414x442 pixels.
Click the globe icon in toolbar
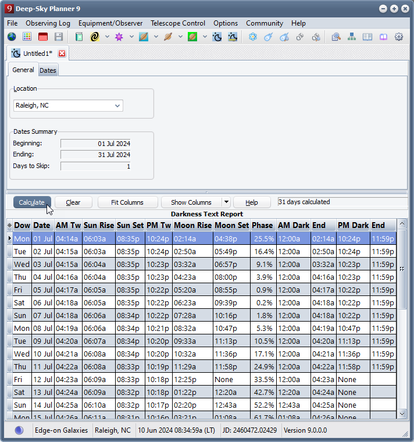12,37
